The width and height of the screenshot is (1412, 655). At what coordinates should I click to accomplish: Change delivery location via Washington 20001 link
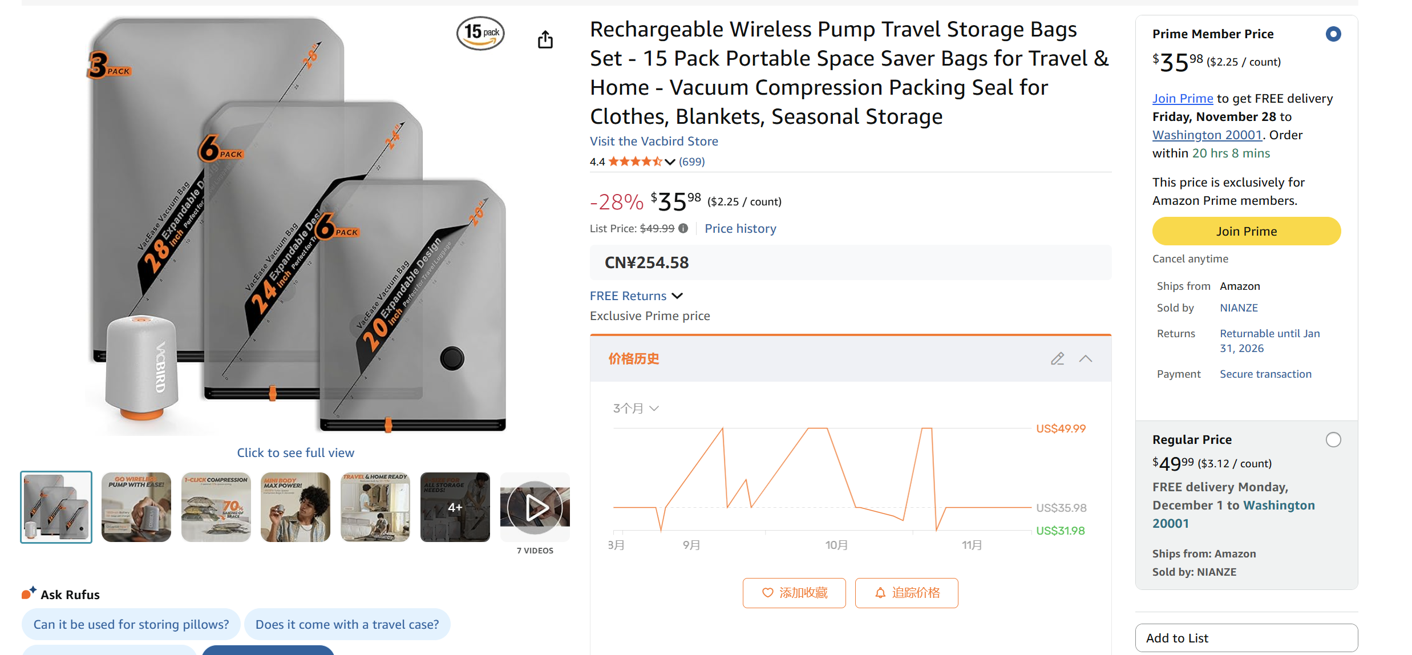tap(1207, 135)
